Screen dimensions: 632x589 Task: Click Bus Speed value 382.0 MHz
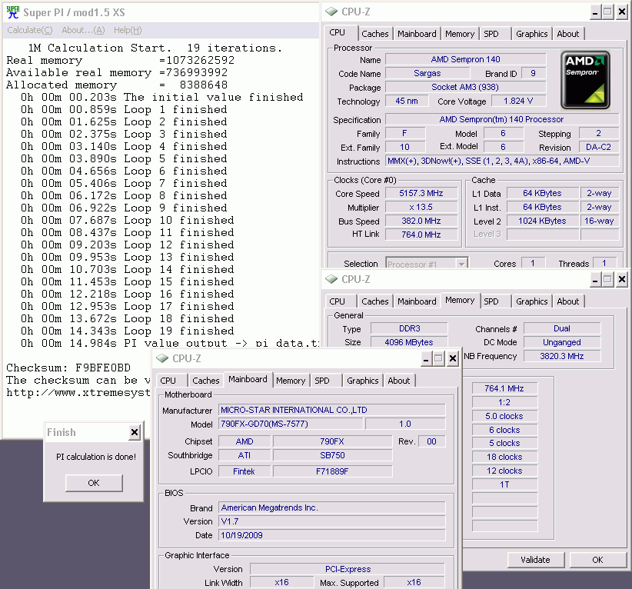(x=421, y=221)
